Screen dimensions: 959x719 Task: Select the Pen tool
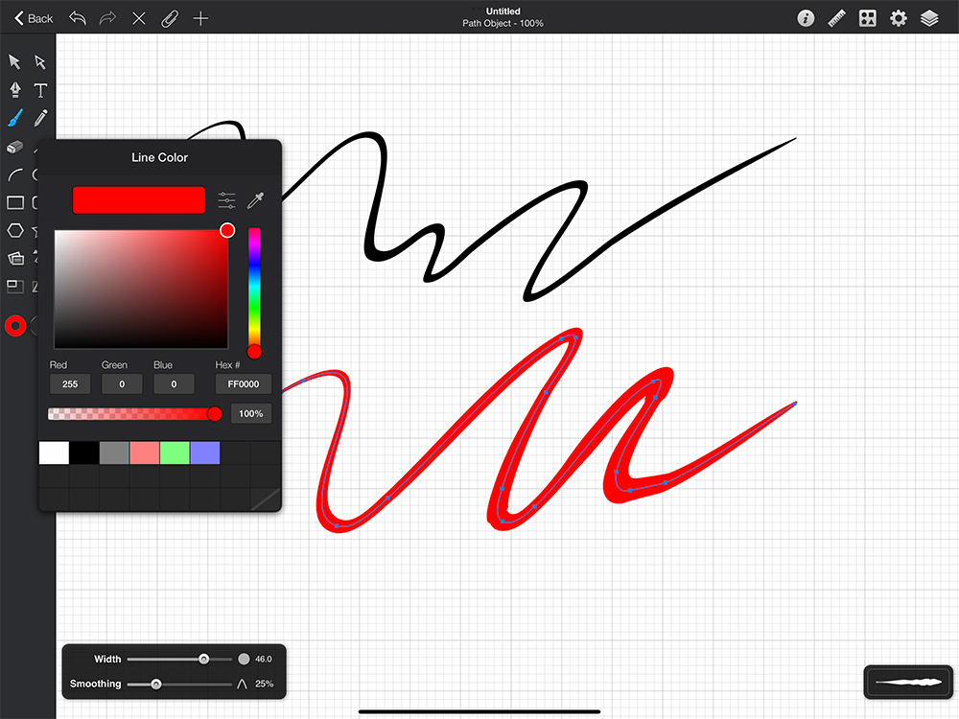click(15, 90)
